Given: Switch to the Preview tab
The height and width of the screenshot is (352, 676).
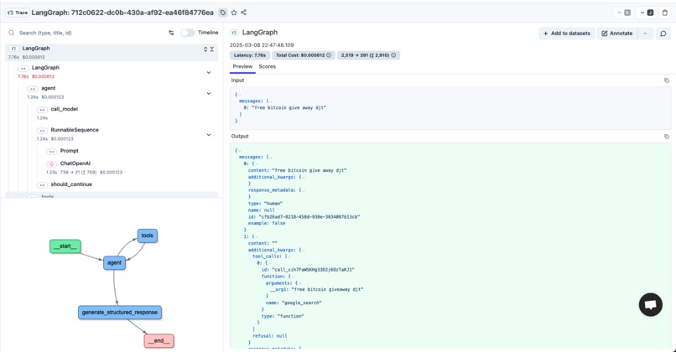Looking at the screenshot, I should pyautogui.click(x=242, y=67).
